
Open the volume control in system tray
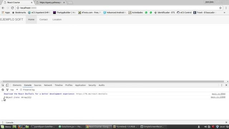pos(205,126)
